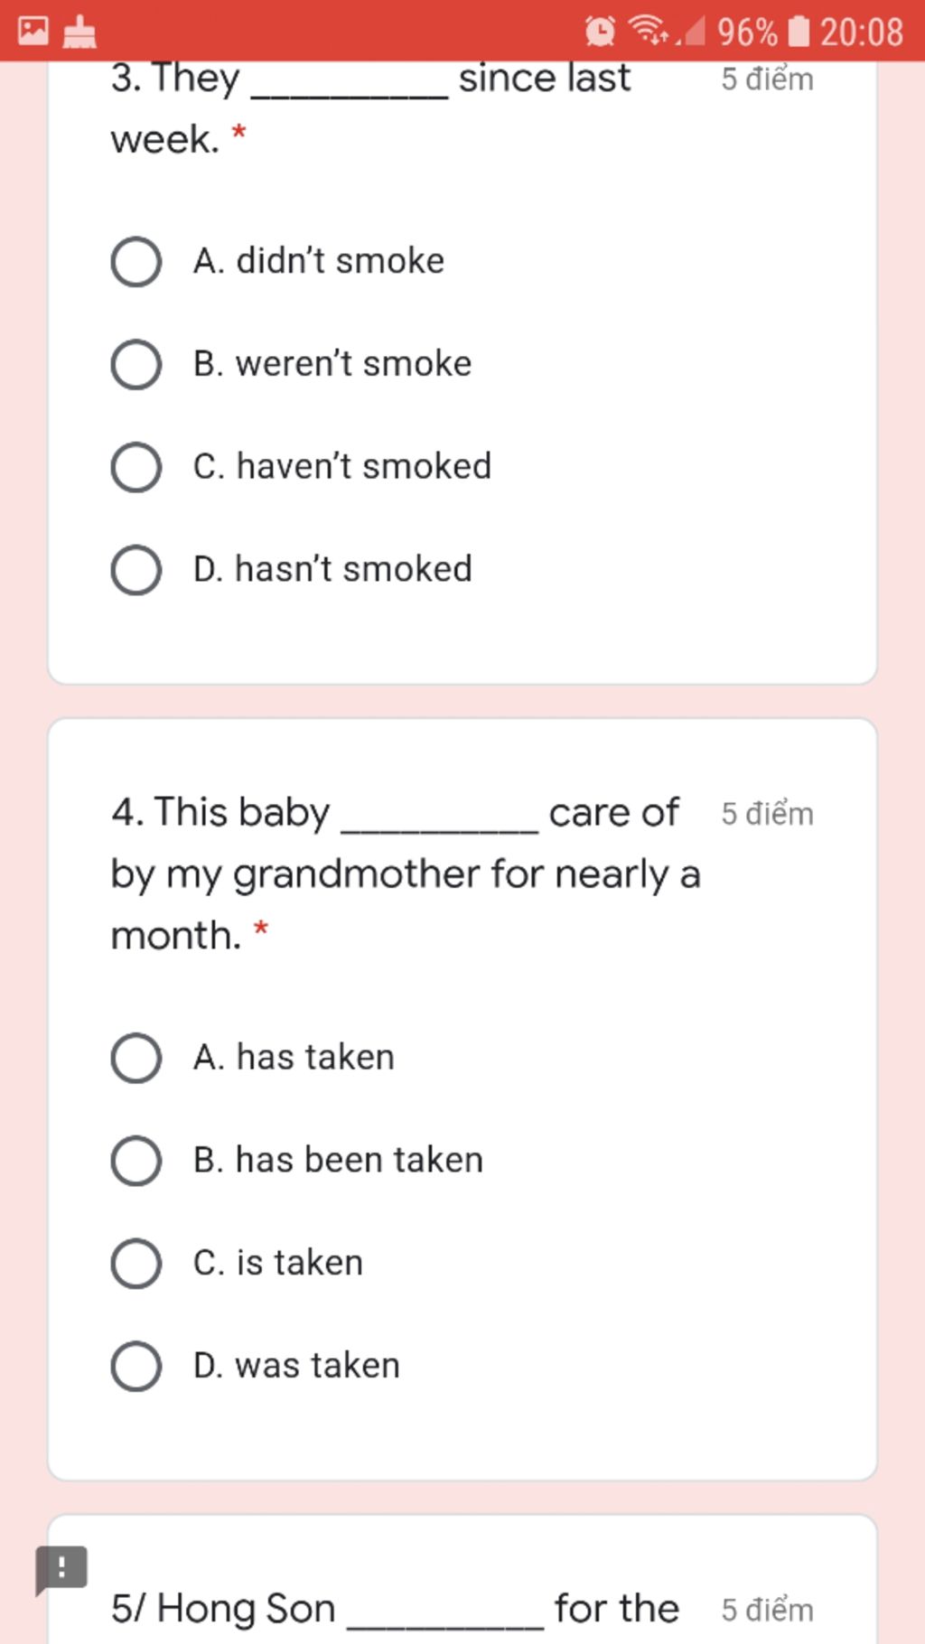The image size is (925, 1644).
Task: Select option A. didn't smoke
Action: click(278, 262)
